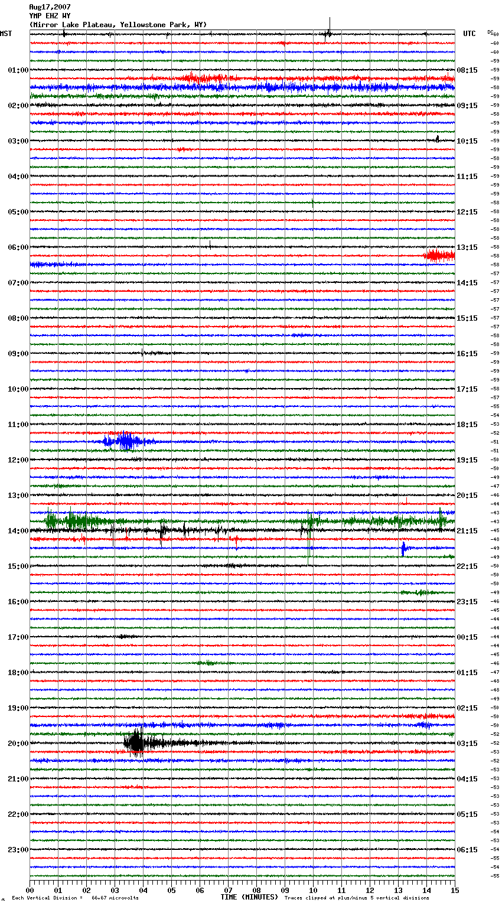Select the 18:15 UTC row label
Viewport: 502px width, 906px height.
[x=467, y=425]
